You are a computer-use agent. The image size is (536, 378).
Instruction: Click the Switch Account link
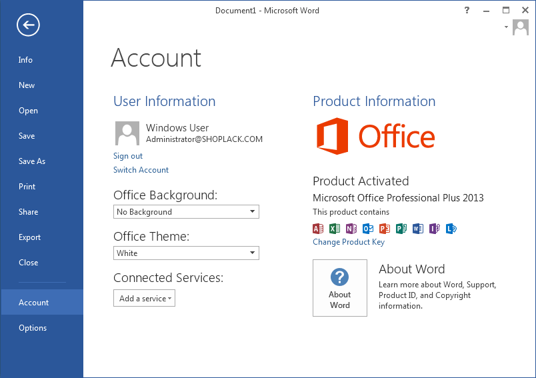(x=141, y=170)
